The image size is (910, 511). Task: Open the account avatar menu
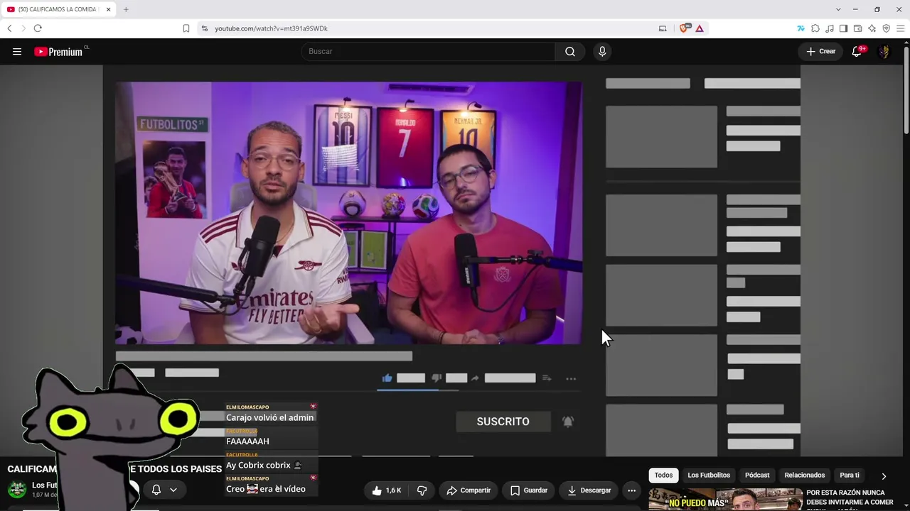(x=884, y=51)
